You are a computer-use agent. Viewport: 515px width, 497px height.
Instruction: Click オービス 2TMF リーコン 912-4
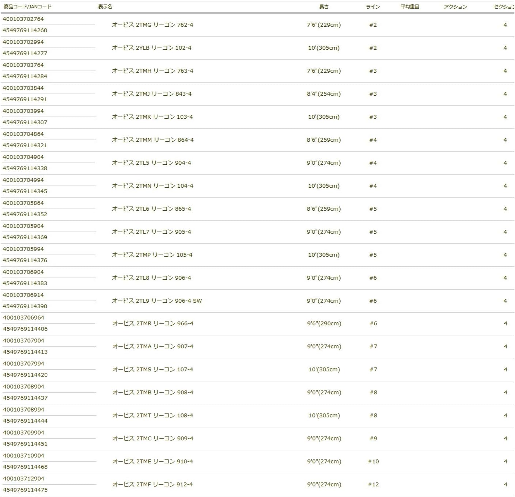[152, 485]
